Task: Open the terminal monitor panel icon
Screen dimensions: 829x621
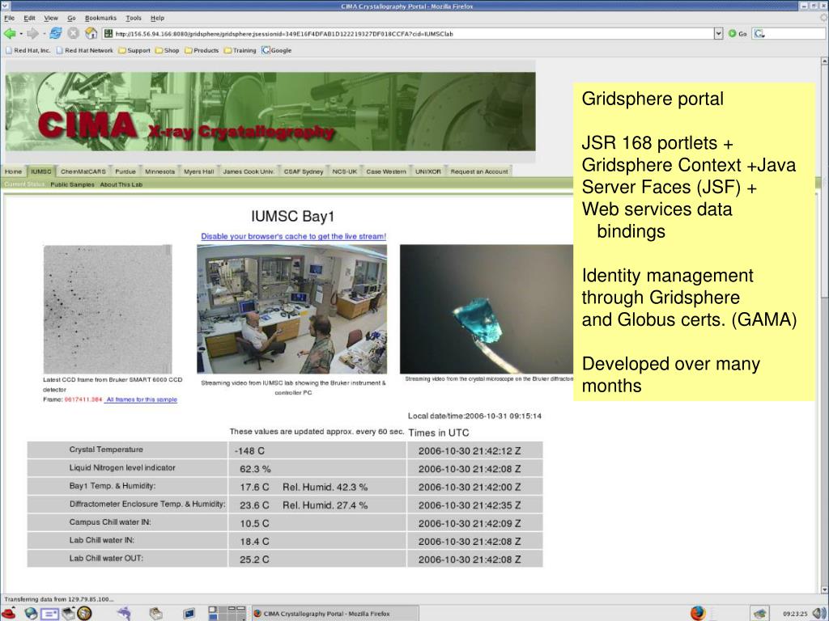Action: 188,614
